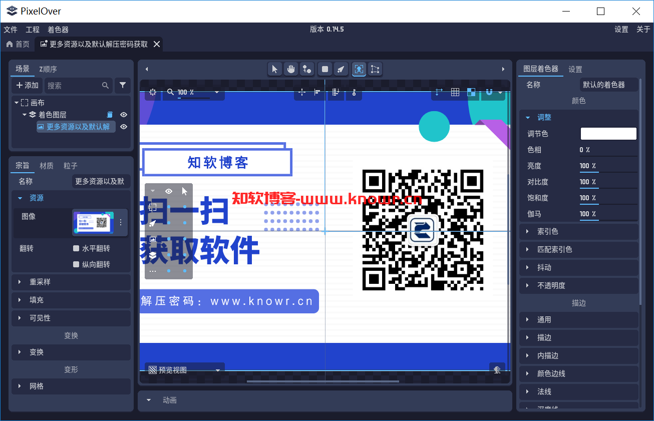Open the zoom percentage dropdown arrow
654x421 pixels.
coord(217,92)
